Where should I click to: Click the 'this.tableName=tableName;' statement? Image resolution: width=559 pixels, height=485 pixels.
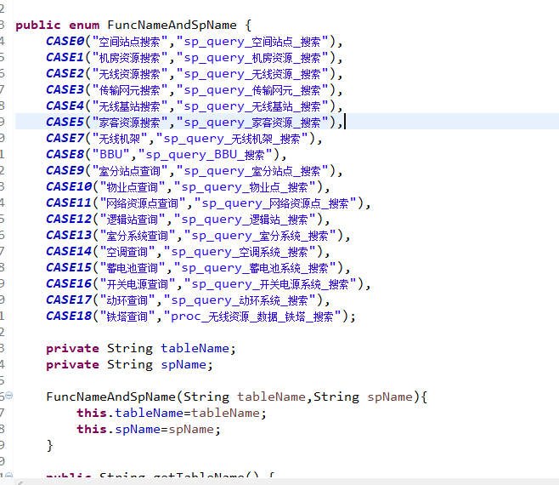pyautogui.click(x=172, y=413)
